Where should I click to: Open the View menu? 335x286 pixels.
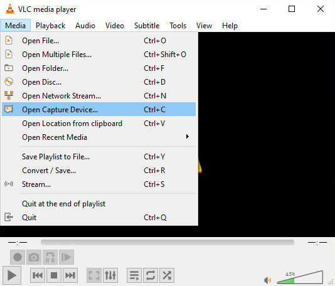click(204, 26)
